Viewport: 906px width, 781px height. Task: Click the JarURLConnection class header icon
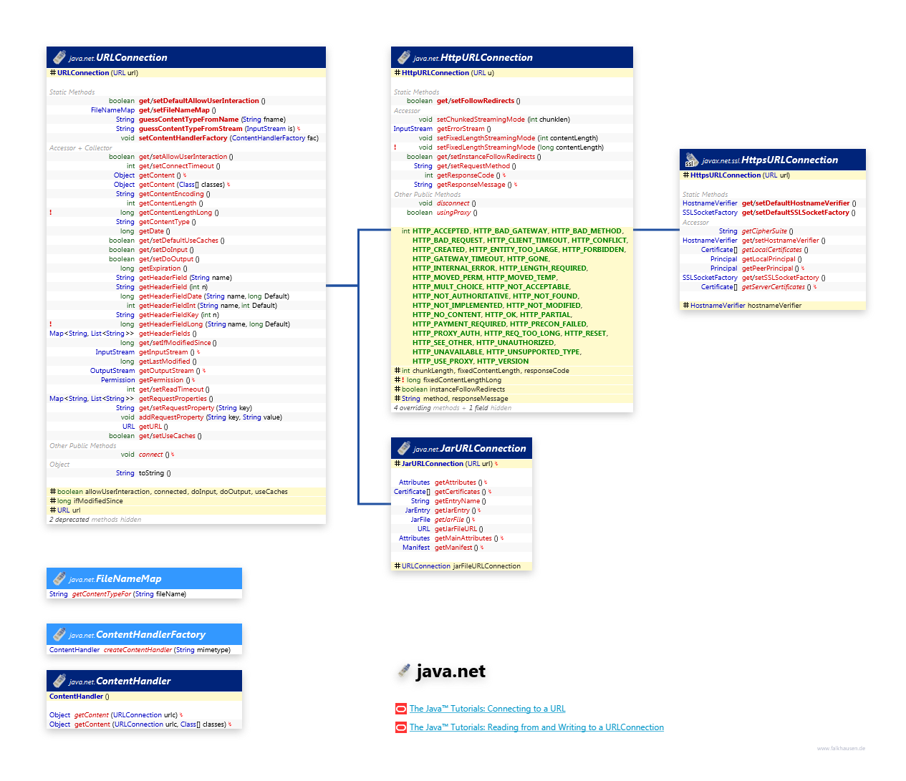pos(404,448)
